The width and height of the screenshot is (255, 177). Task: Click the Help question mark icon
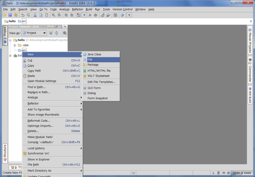click(x=122, y=15)
